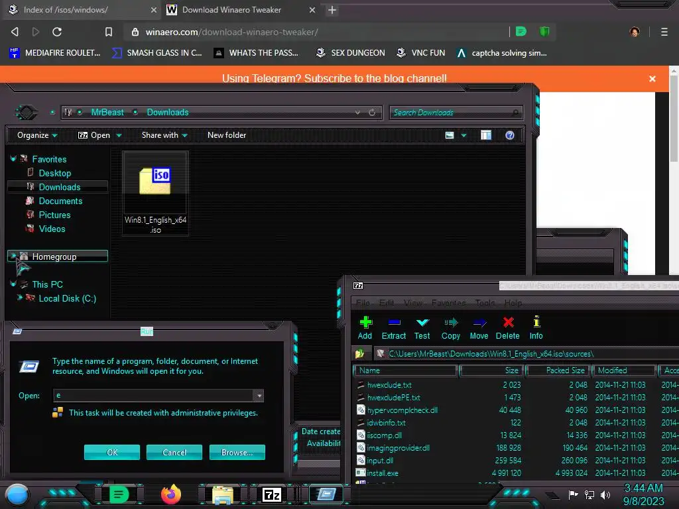Screen dimensions: 679x509
Task: Click the 7-Zip Copy icon
Action: [x=451, y=323]
